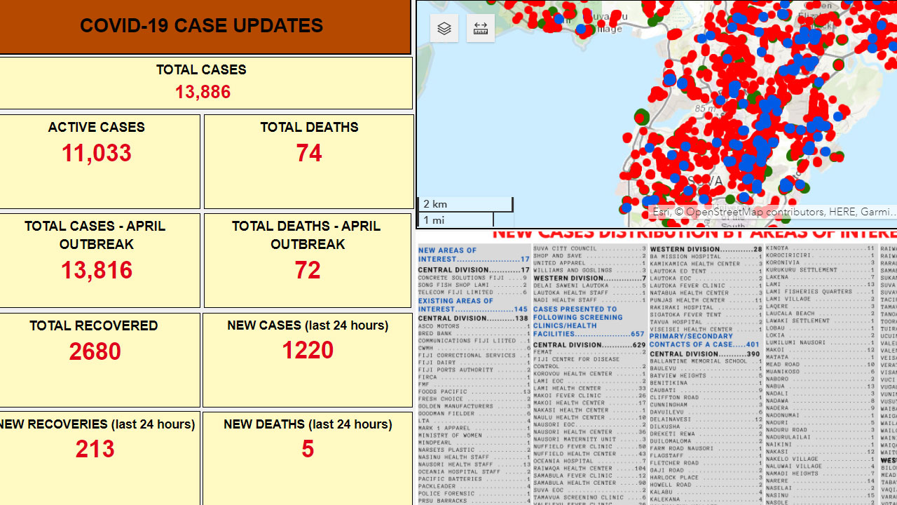Click PRIMARY/SECONDARY CONTACTS OF A CASE heading

click(x=706, y=340)
